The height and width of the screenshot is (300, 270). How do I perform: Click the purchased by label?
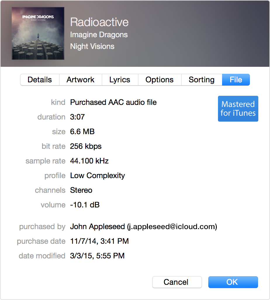click(x=42, y=227)
